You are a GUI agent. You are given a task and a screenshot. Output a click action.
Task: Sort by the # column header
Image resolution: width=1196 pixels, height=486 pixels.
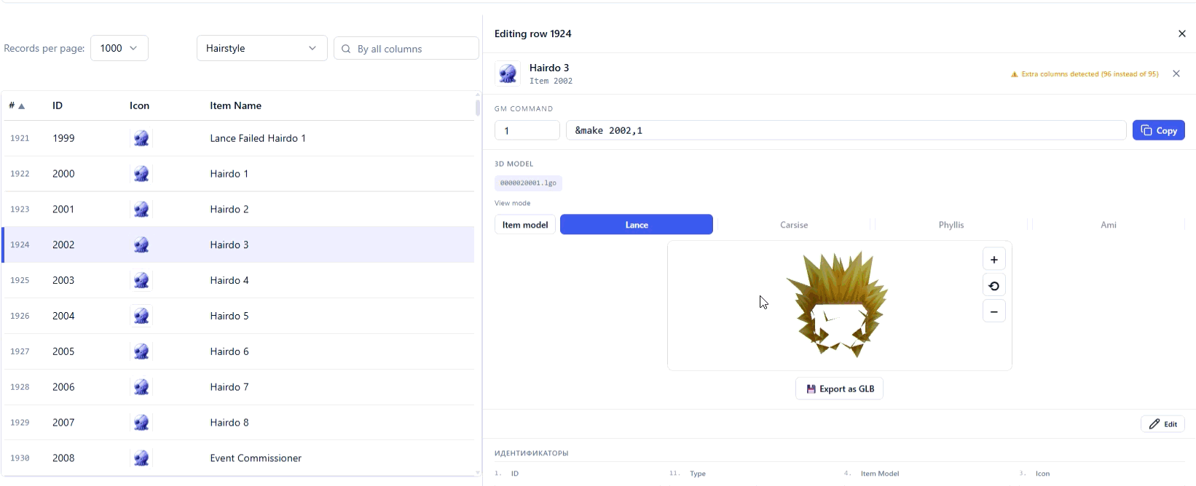(16, 105)
